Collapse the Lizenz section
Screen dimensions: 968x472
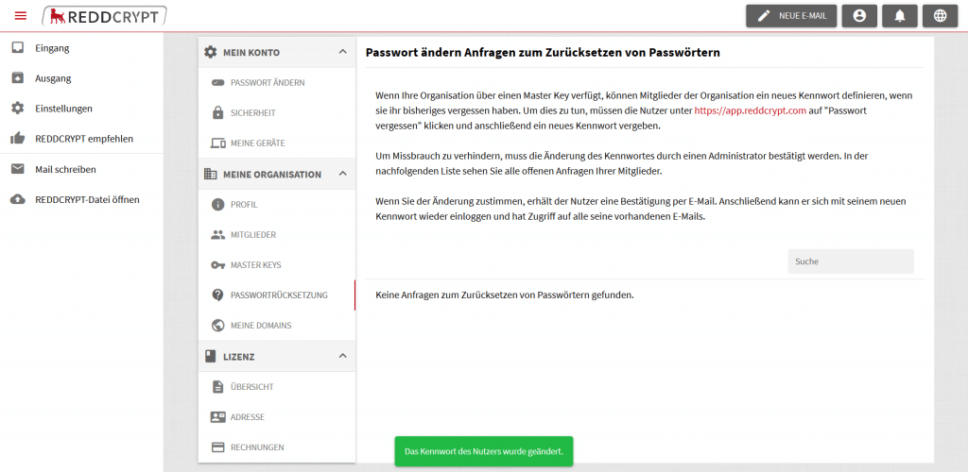342,356
